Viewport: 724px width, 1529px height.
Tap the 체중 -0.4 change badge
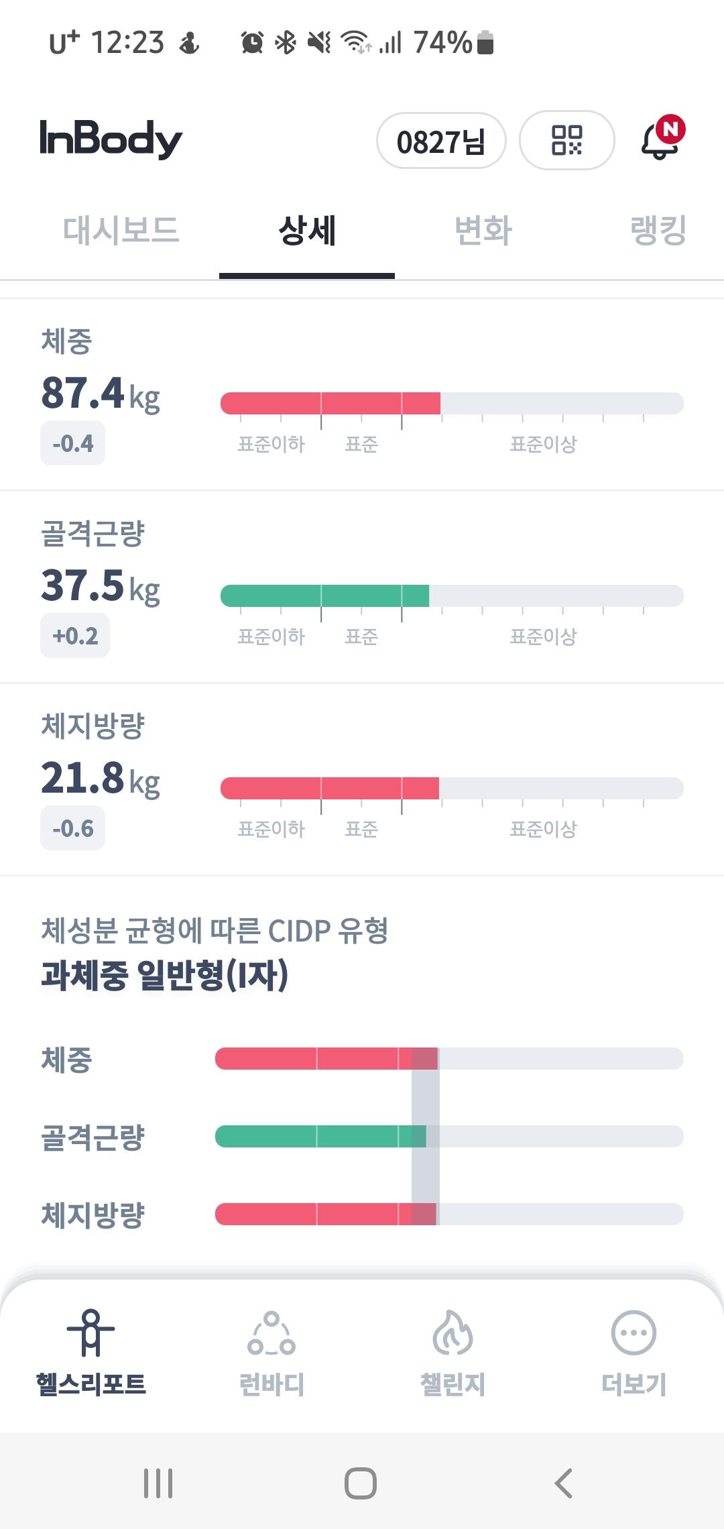(x=73, y=443)
